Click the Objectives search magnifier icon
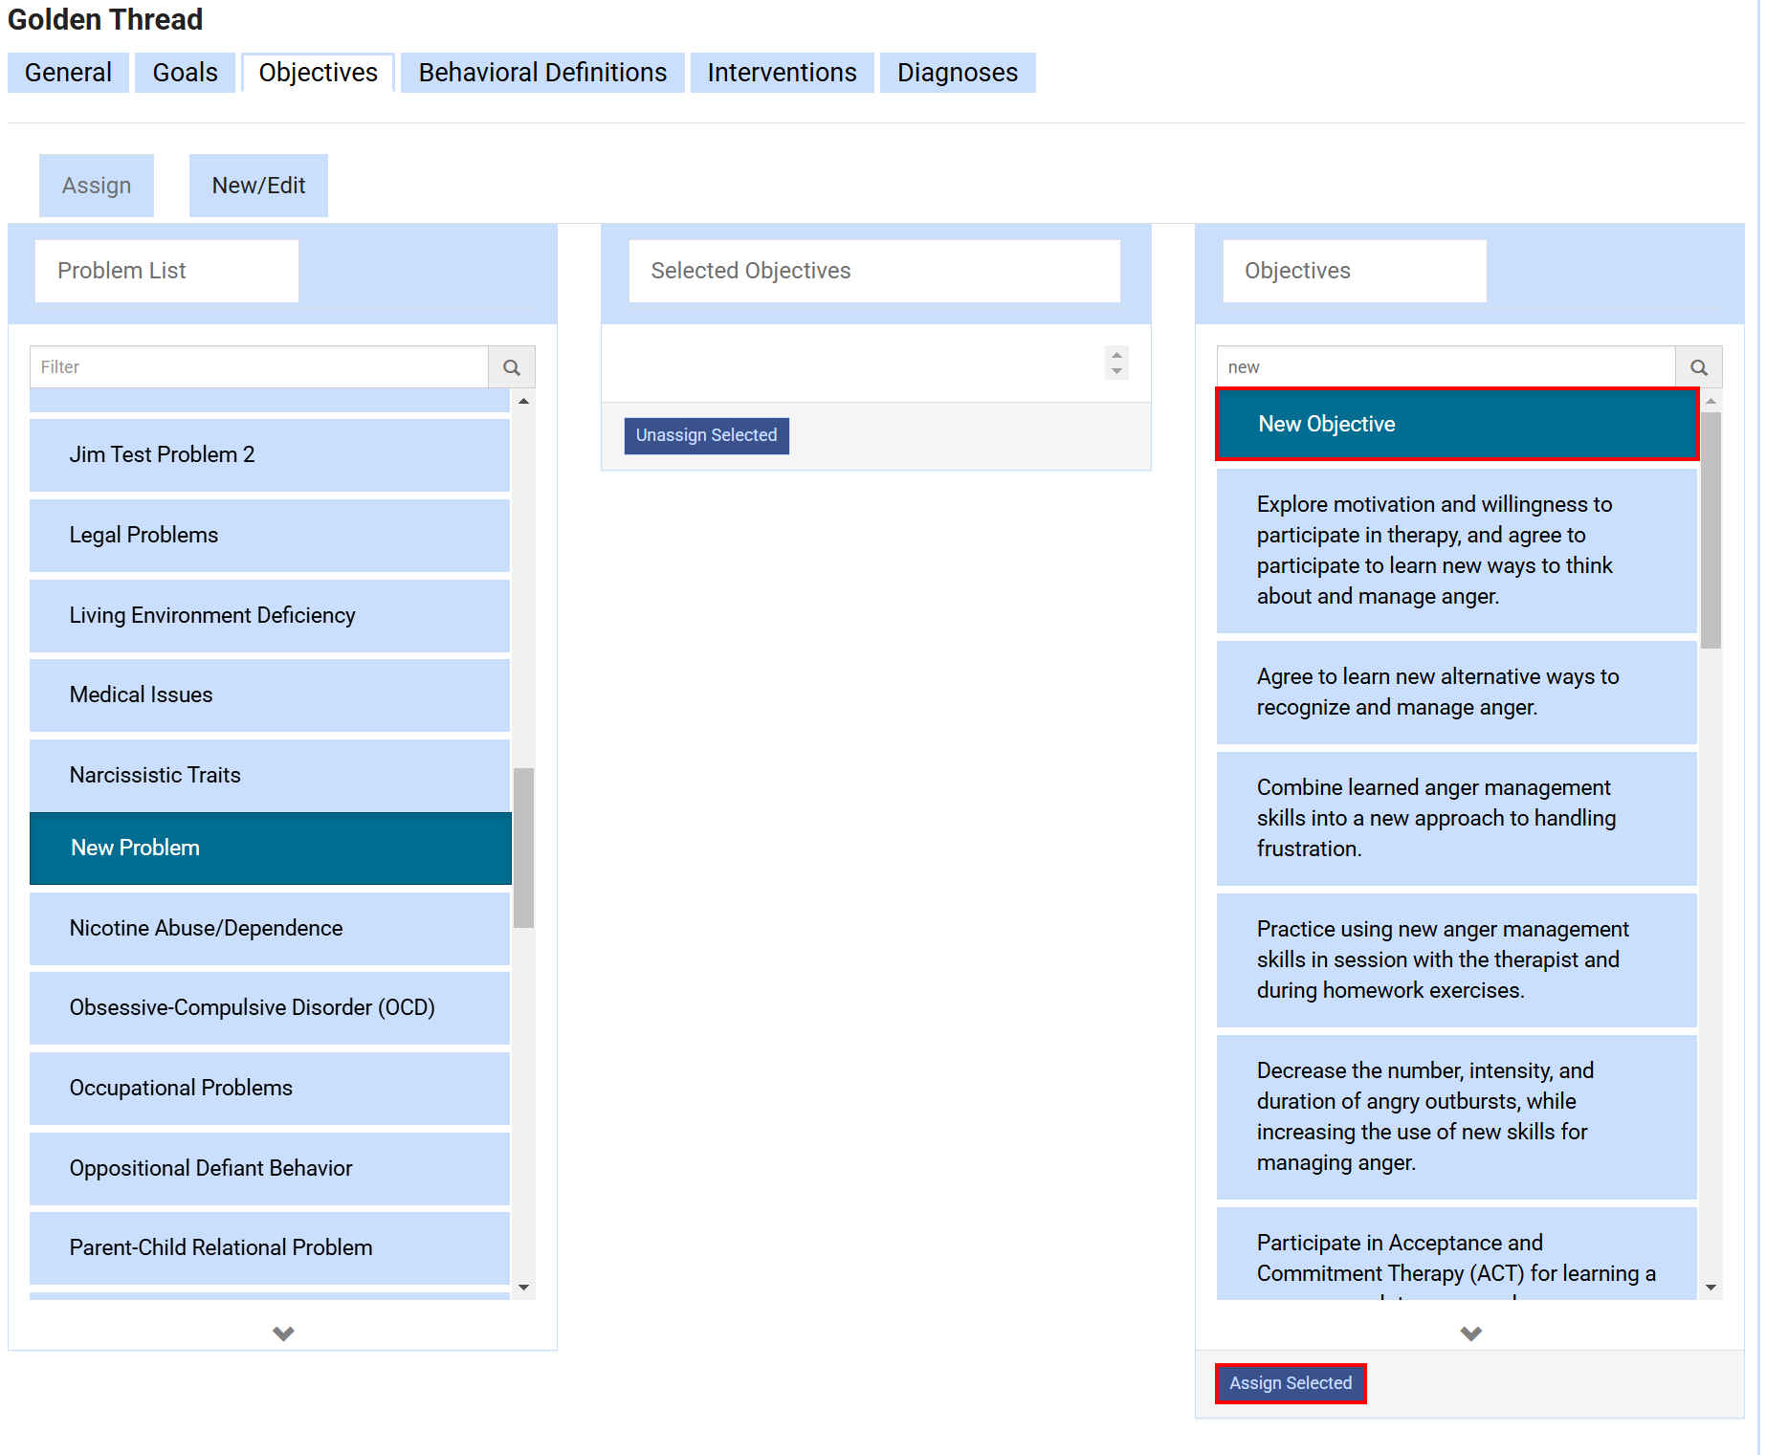Viewport: 1766px width, 1455px height. 1698,367
